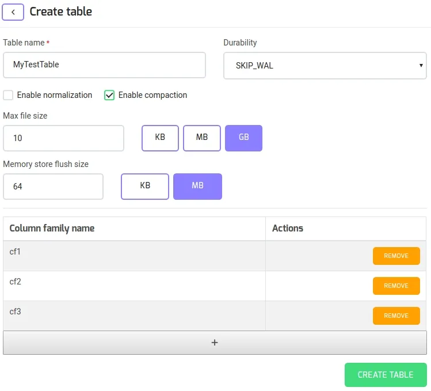Screen dimensions: 431x391
Task: Click the Max file size input
Action: [63, 138]
